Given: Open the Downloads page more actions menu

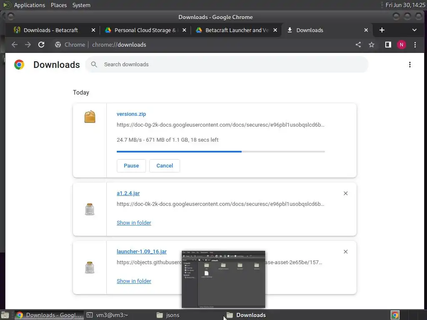Looking at the screenshot, I should [409, 65].
